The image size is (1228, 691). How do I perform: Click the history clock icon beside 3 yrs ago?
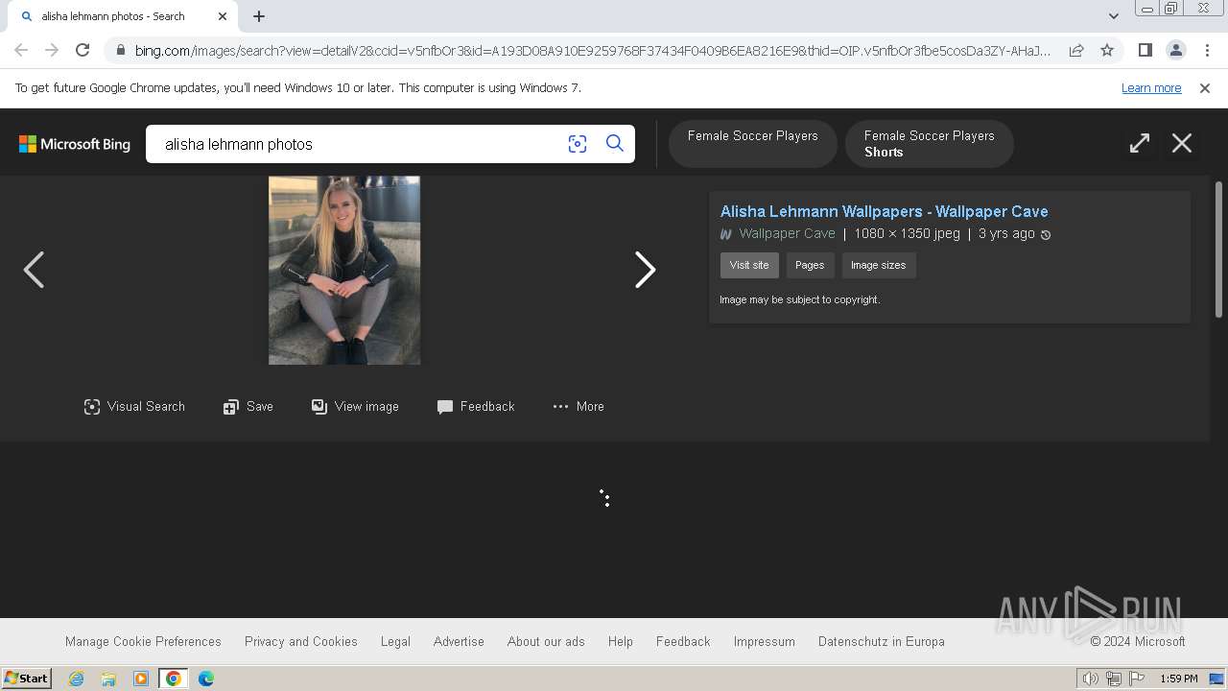[1046, 234]
